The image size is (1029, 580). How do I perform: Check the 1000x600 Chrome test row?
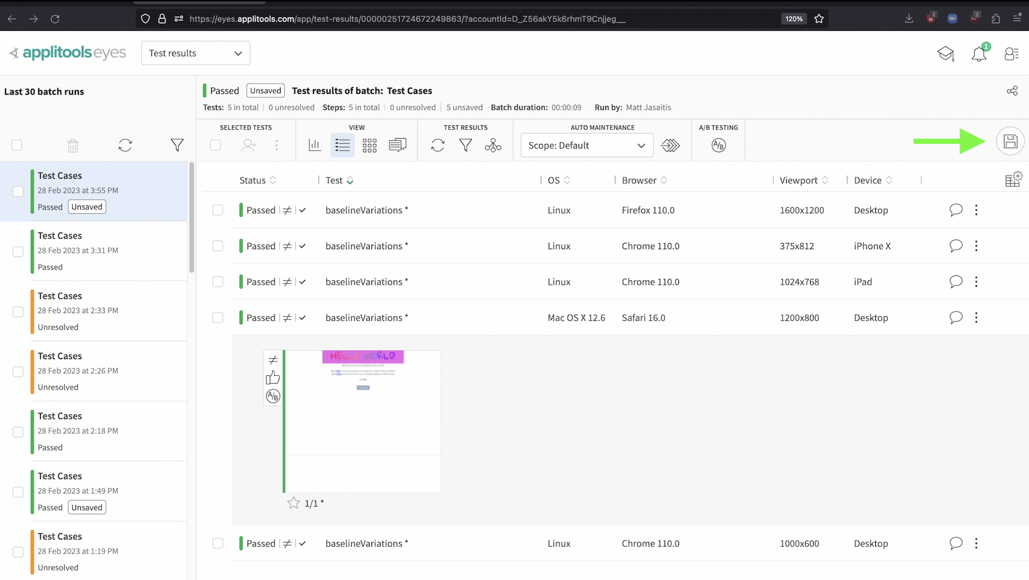218,544
